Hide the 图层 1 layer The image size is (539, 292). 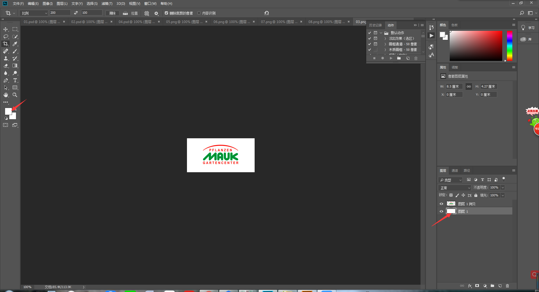coord(442,211)
